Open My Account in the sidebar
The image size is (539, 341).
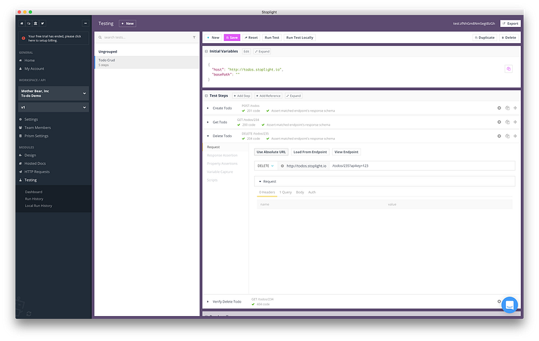pyautogui.click(x=34, y=69)
